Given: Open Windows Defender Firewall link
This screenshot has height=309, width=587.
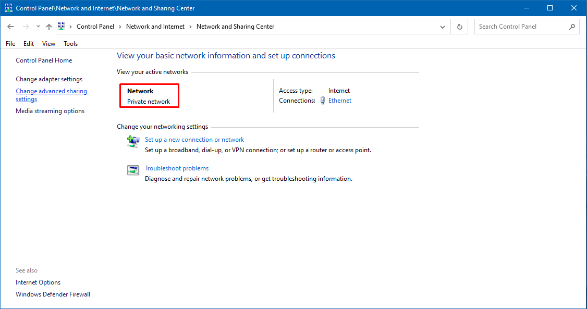Looking at the screenshot, I should (53, 294).
